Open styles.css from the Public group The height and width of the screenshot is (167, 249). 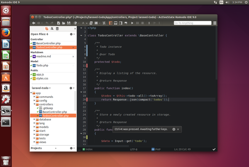pos(42,78)
